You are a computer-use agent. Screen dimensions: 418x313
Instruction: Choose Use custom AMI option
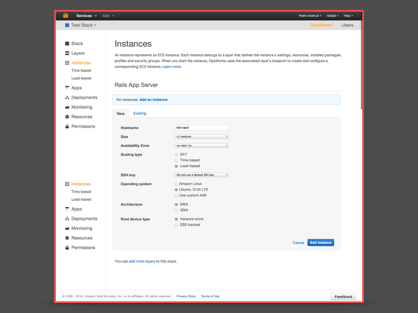coord(176,196)
